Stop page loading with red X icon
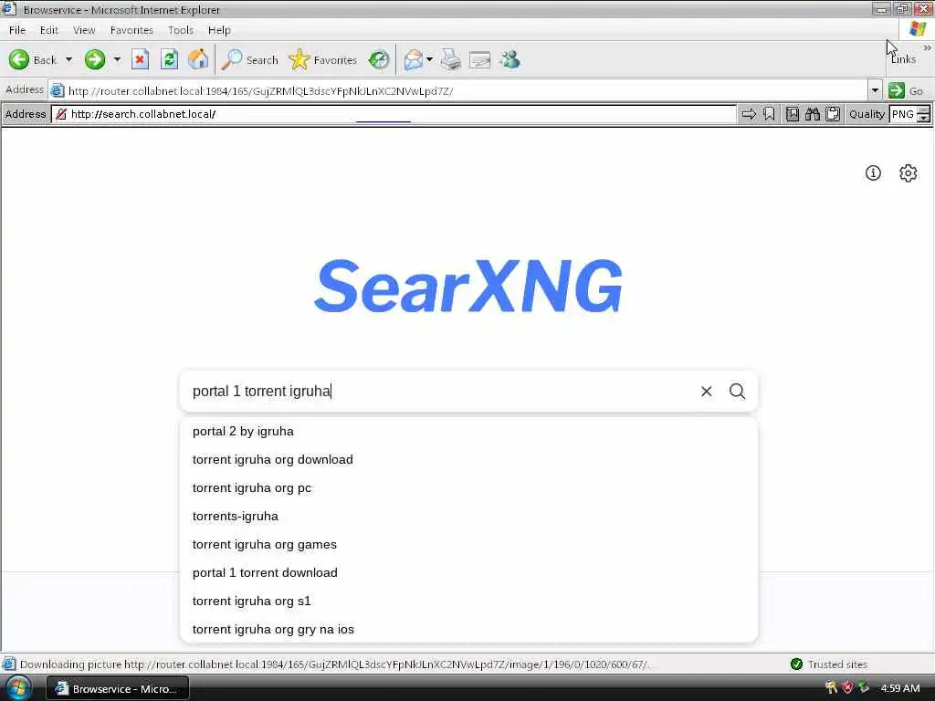This screenshot has height=701, width=935. 140,59
